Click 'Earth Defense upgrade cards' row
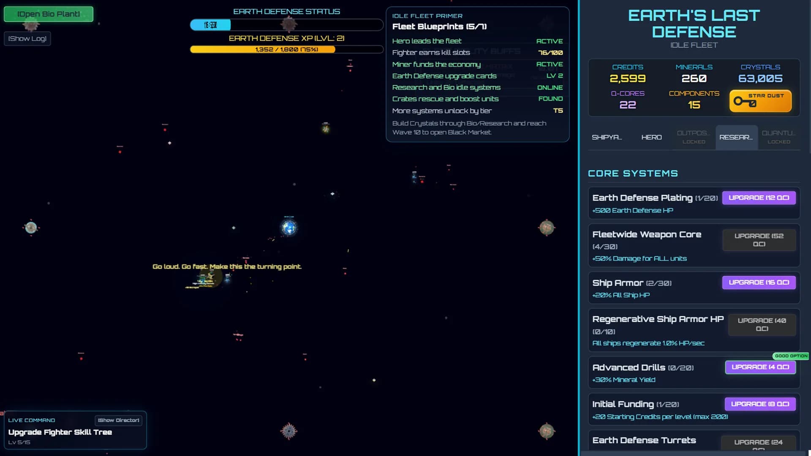 coord(477,76)
